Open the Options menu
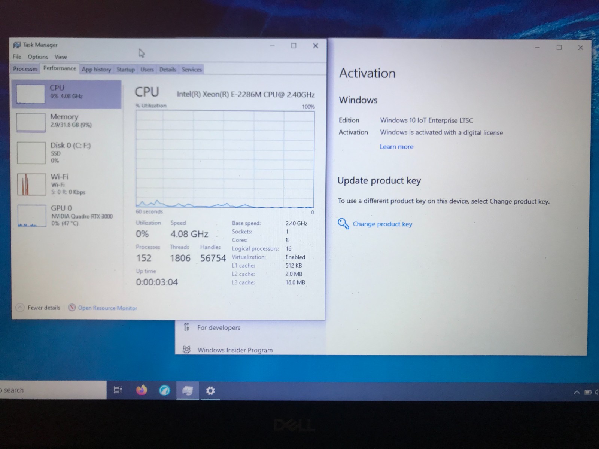 [38, 57]
